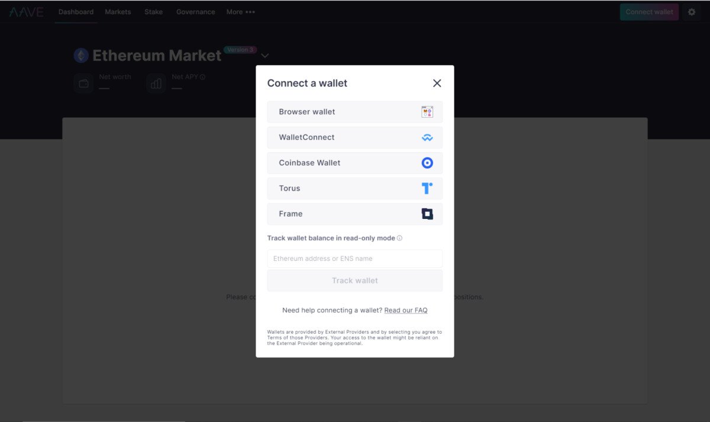Viewport: 710px width, 422px height.
Task: Select the Torus wallet icon
Action: click(427, 188)
